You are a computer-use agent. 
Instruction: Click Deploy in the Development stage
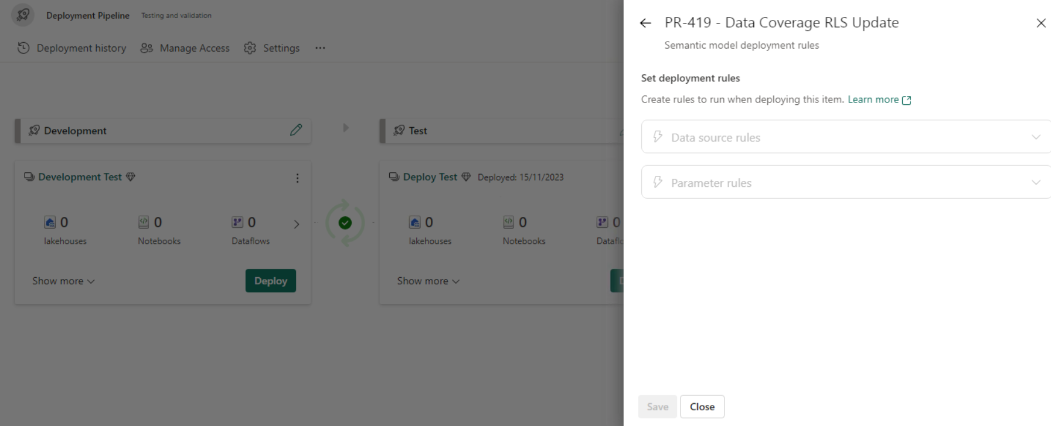[x=271, y=281]
